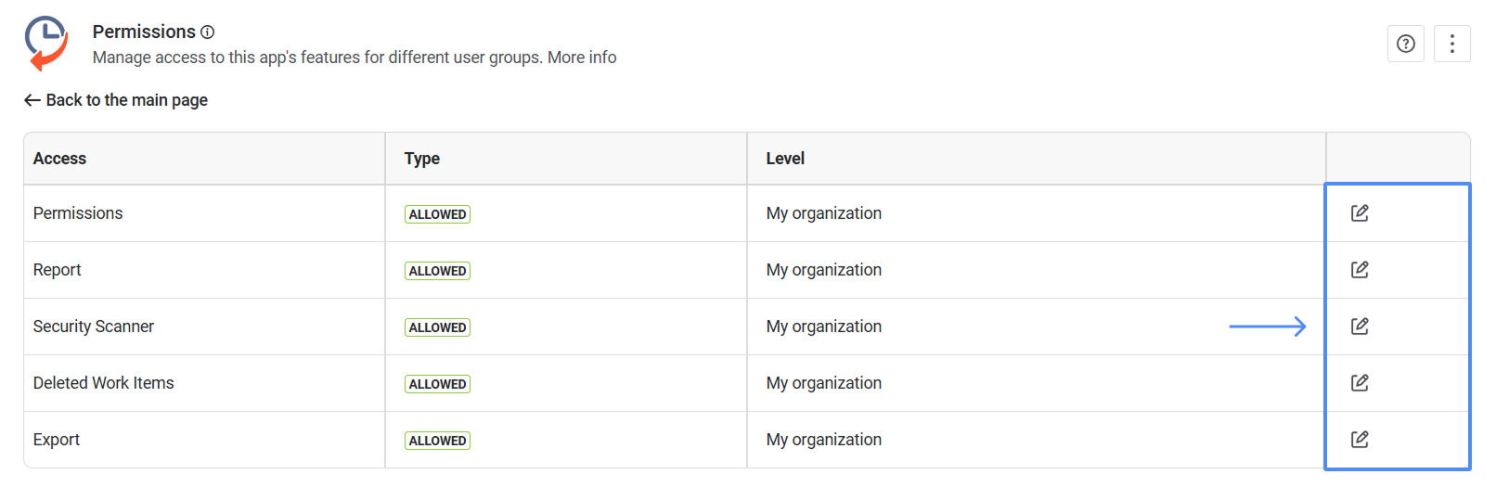Click the clock-arrow app logo
The image size is (1496, 487).
(46, 43)
